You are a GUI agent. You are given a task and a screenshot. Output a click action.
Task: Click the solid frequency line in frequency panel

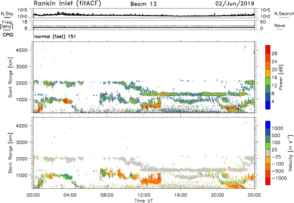(x=144, y=27)
